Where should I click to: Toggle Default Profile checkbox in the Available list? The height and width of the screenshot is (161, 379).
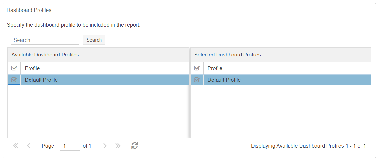(14, 80)
